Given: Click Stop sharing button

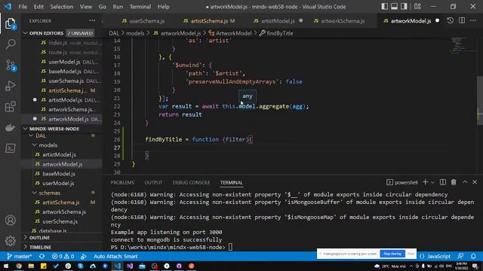Looking at the screenshot, I should 392,254.
